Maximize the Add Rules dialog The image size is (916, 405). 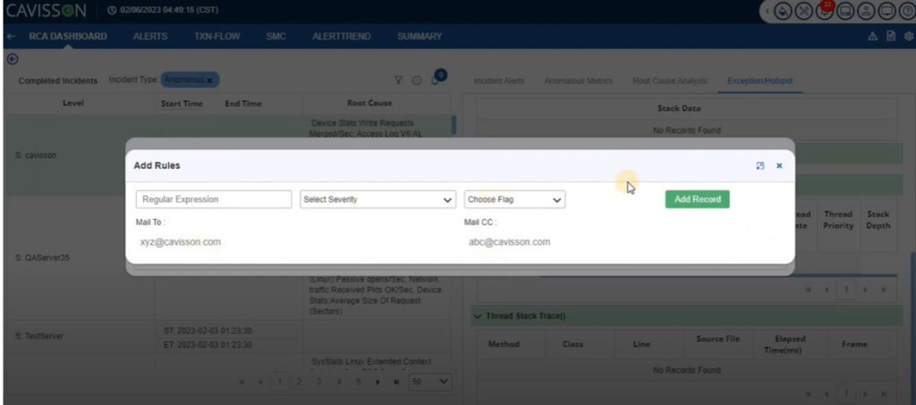pos(760,165)
